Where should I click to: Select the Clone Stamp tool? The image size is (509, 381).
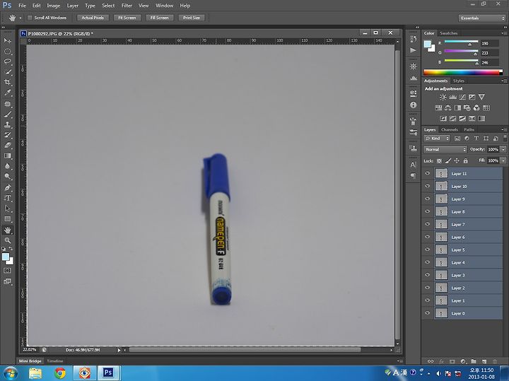7,124
